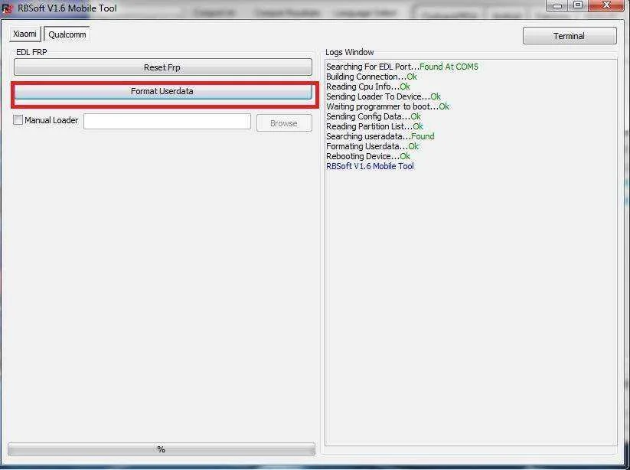Click the RBSoft app icon in title bar

7,8
